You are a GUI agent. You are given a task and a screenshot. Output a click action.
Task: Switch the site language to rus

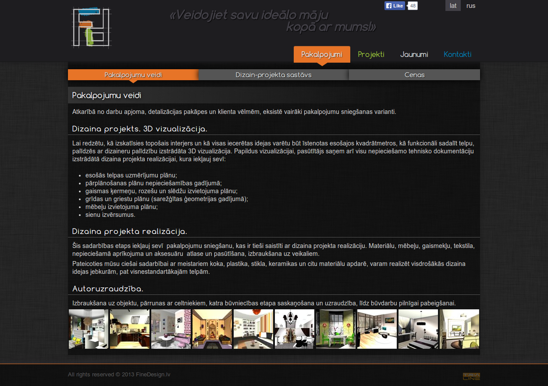(471, 6)
